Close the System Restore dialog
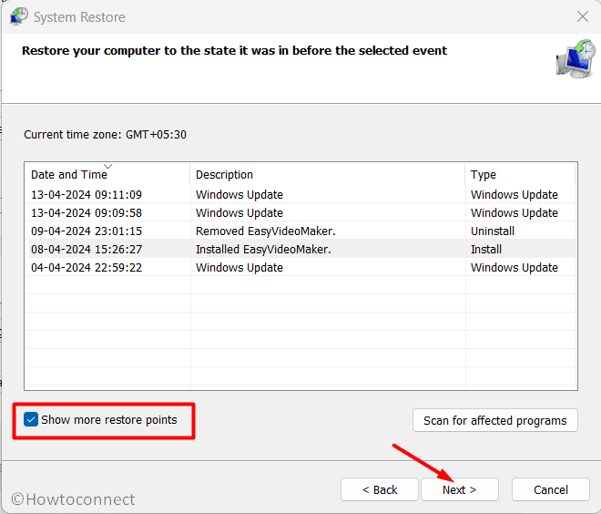This screenshot has width=601, height=514. [582, 16]
